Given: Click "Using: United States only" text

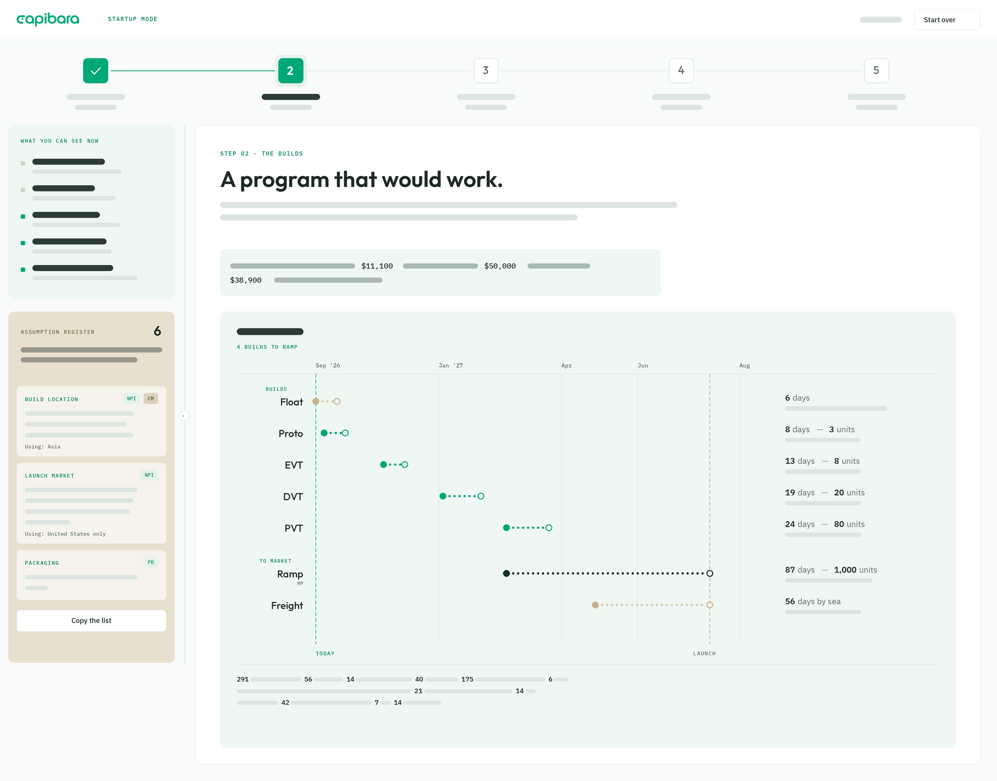Looking at the screenshot, I should pos(65,534).
